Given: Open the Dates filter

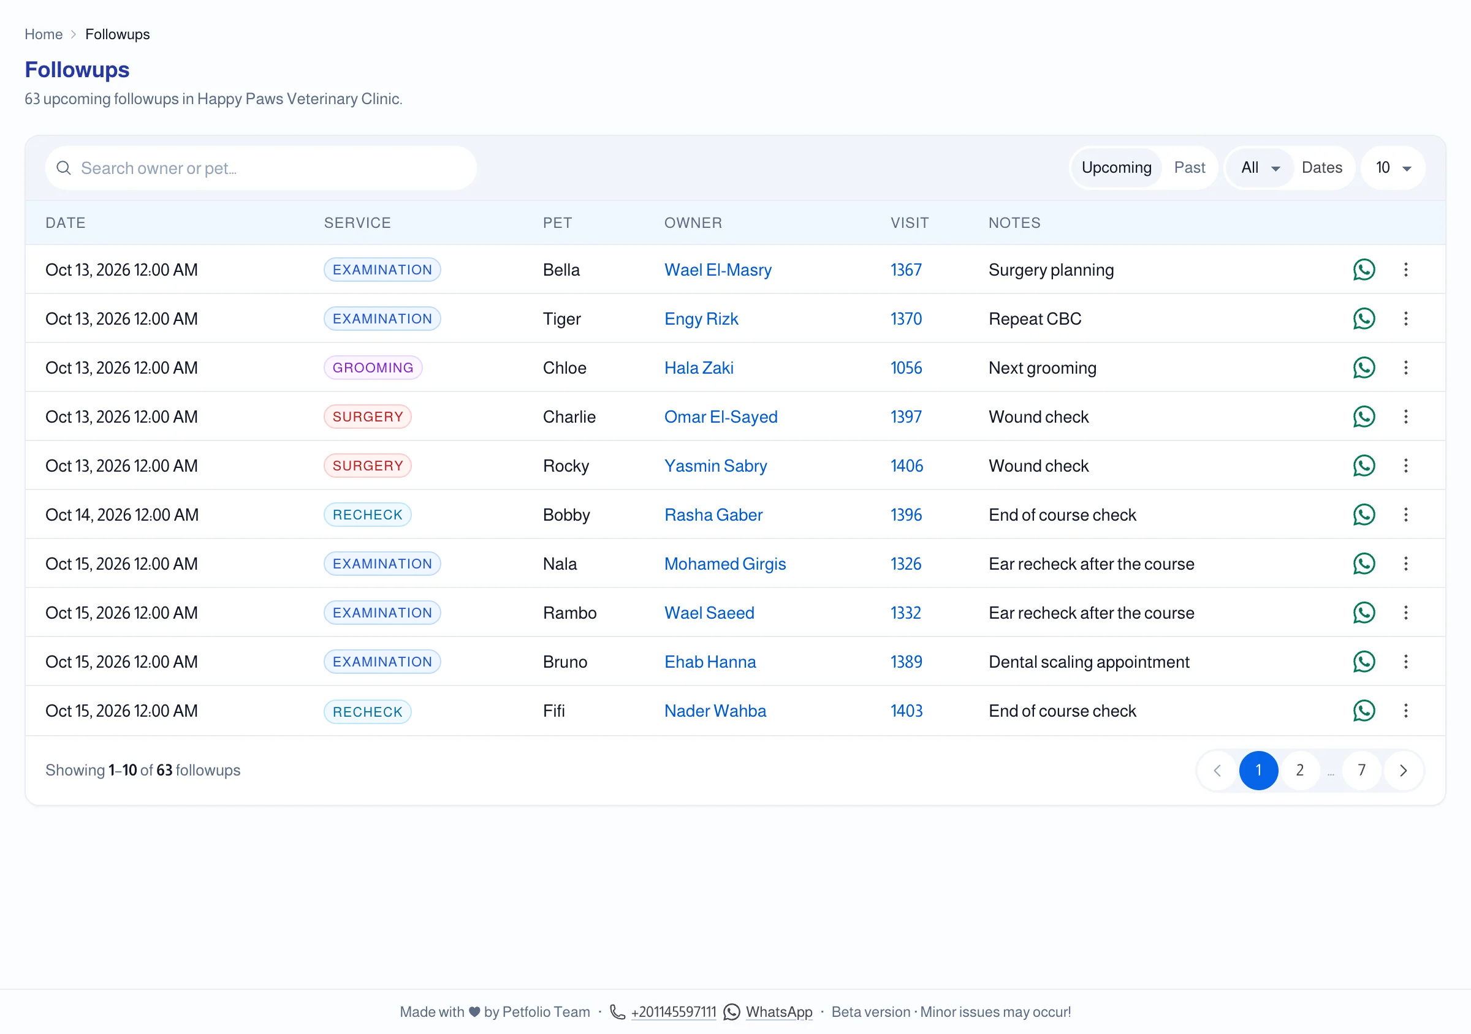Looking at the screenshot, I should point(1321,168).
